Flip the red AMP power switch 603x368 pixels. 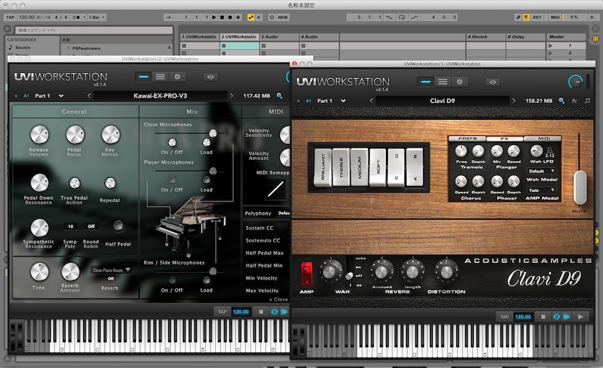click(306, 274)
